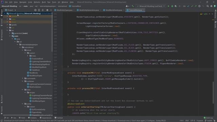This screenshot has width=217, height=122.
Task: Open Project view selector dropdown
Action: coord(11,10)
